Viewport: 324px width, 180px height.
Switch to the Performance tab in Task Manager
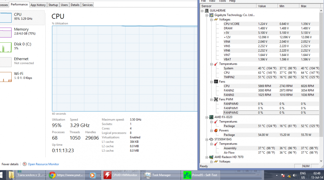(x=19, y=5)
